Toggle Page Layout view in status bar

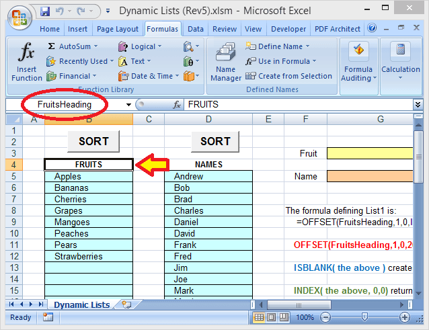click(272, 317)
